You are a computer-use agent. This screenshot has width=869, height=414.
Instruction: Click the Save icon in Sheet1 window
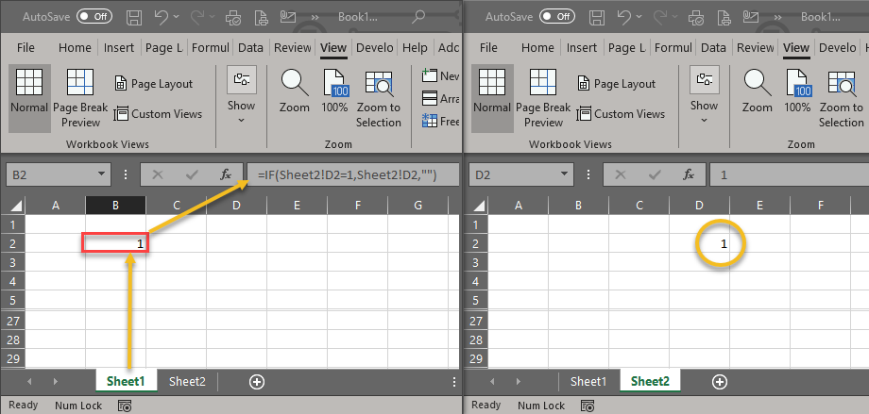point(135,17)
